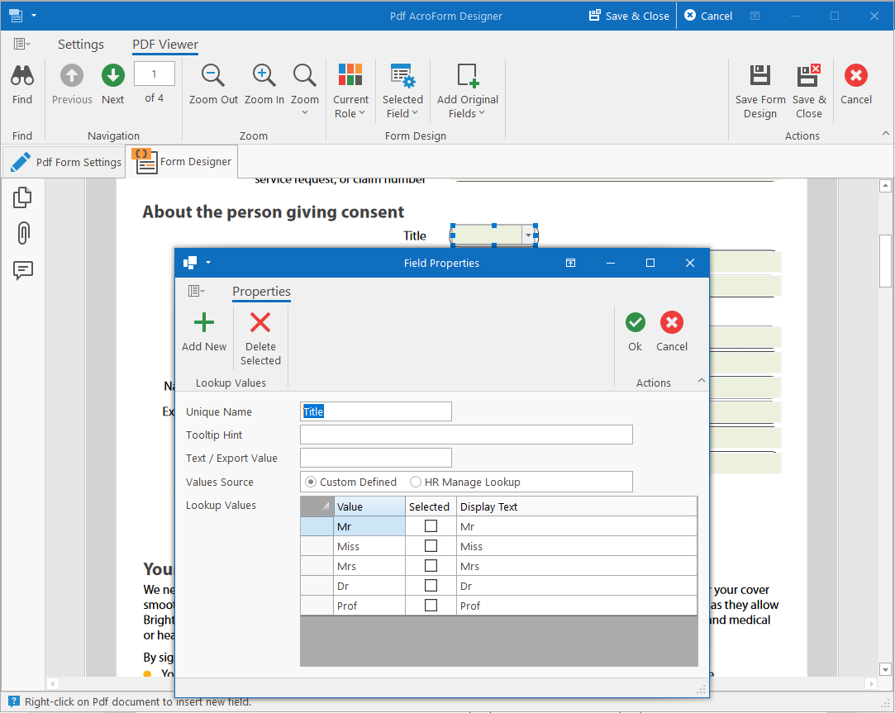The width and height of the screenshot is (895, 713).
Task: Click the horizontal scrollbar left arrow
Action: point(53,683)
